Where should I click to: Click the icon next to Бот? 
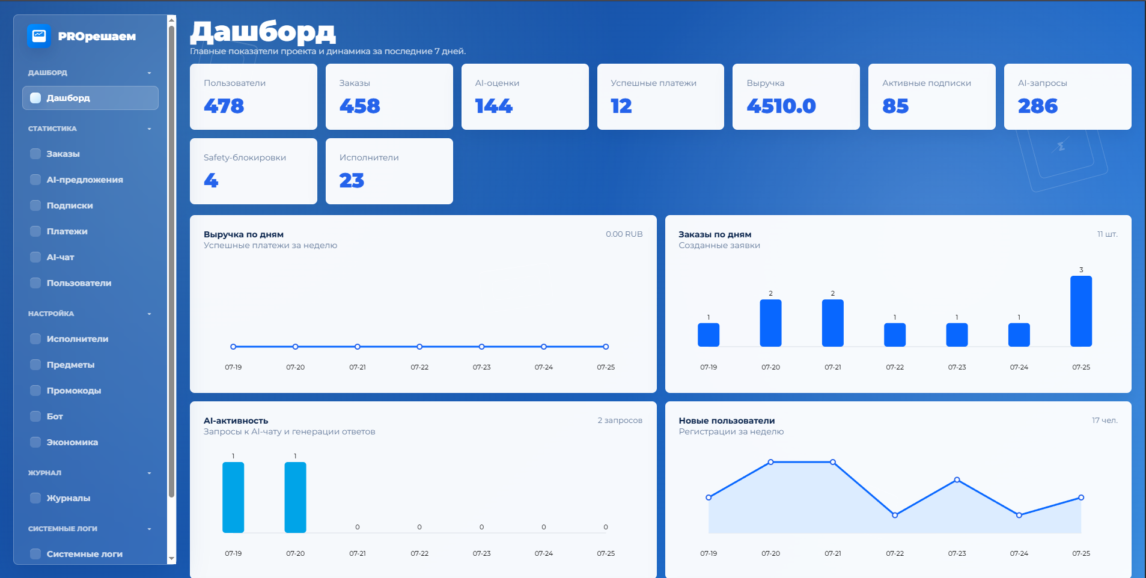click(x=35, y=416)
